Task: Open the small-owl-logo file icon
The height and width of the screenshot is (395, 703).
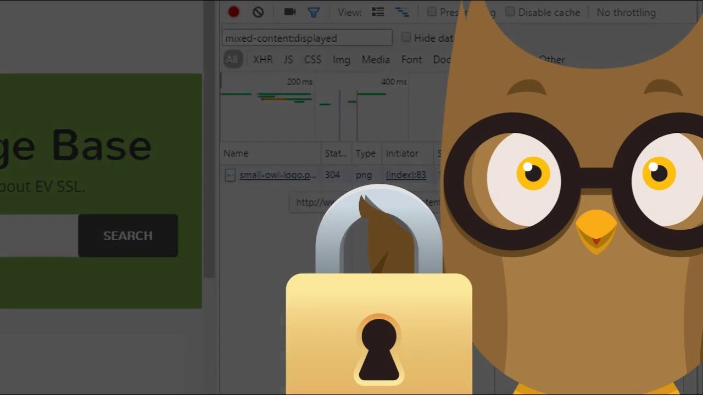Action: pos(230,175)
